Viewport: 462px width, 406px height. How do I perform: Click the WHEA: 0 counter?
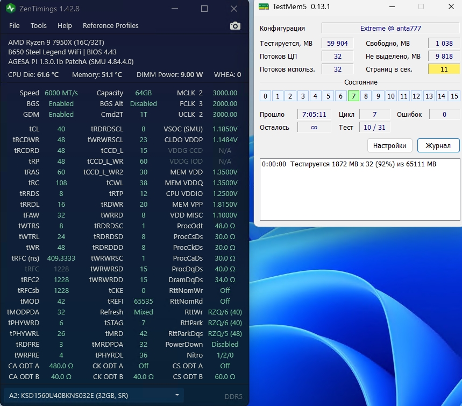click(x=228, y=75)
